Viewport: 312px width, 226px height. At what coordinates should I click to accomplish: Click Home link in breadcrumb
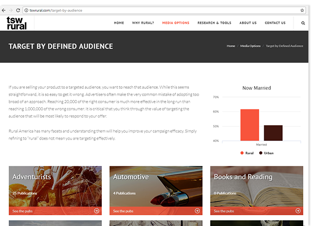(231, 46)
